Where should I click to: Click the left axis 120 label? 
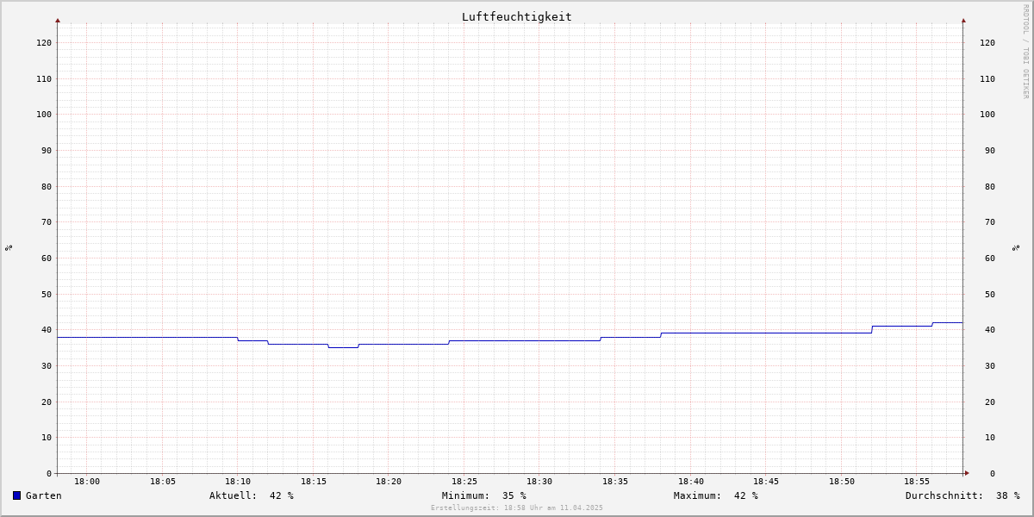[x=44, y=42]
